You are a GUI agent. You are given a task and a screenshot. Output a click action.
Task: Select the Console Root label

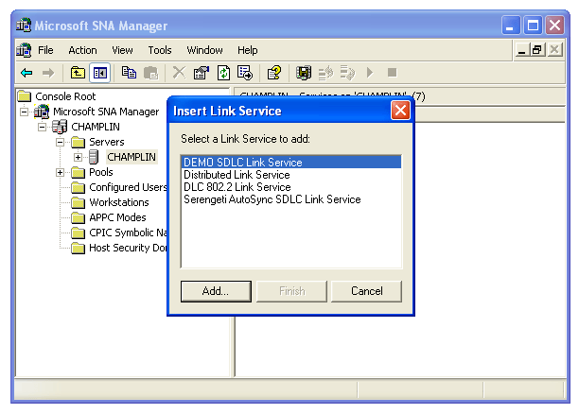(65, 96)
